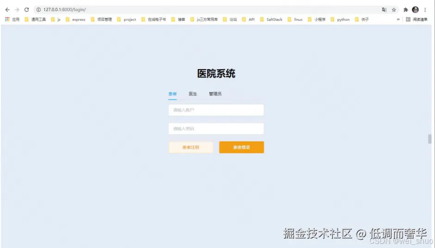Open the linux bookmark folder
Image resolution: width=435 pixels, height=248 pixels.
[x=295, y=19]
